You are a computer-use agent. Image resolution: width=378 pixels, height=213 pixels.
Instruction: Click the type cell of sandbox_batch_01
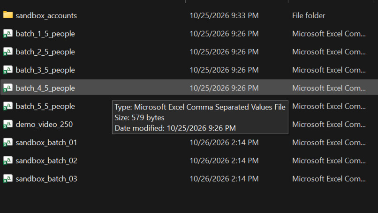[329, 142]
